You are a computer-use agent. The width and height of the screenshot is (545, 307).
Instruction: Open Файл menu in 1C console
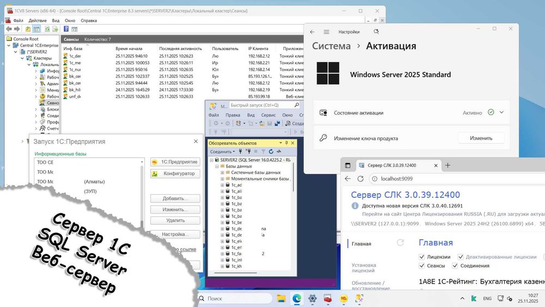[18, 21]
